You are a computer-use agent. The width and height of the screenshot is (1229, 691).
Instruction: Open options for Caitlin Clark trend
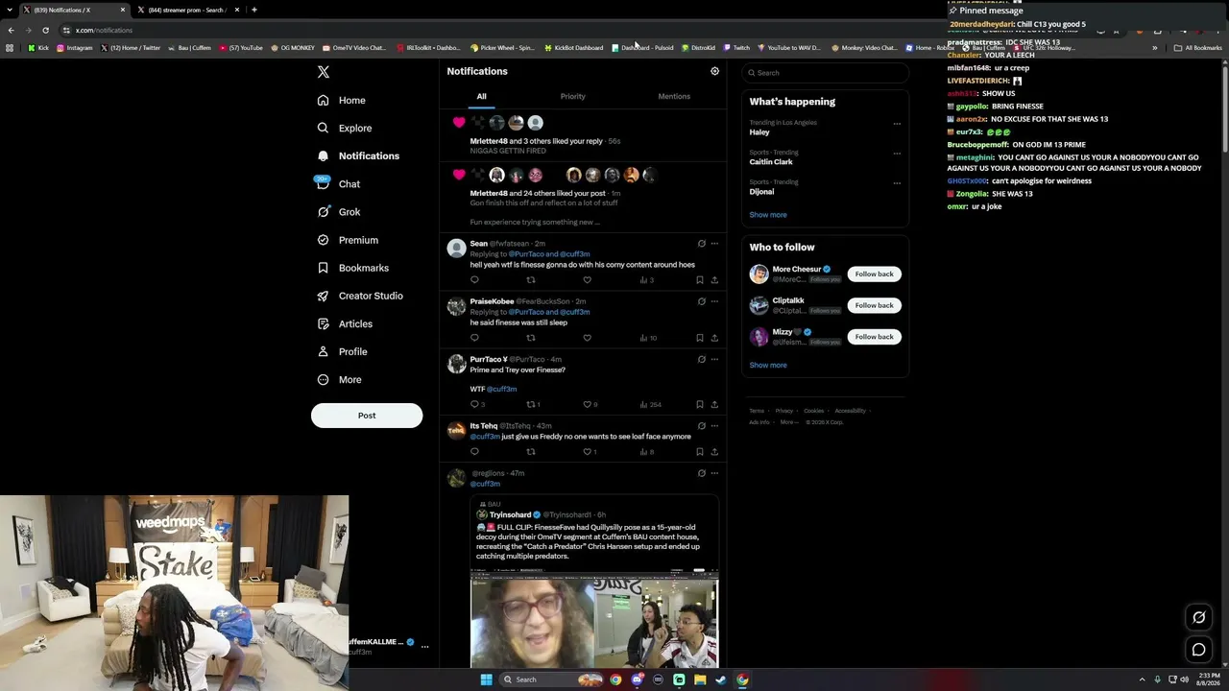tap(897, 154)
